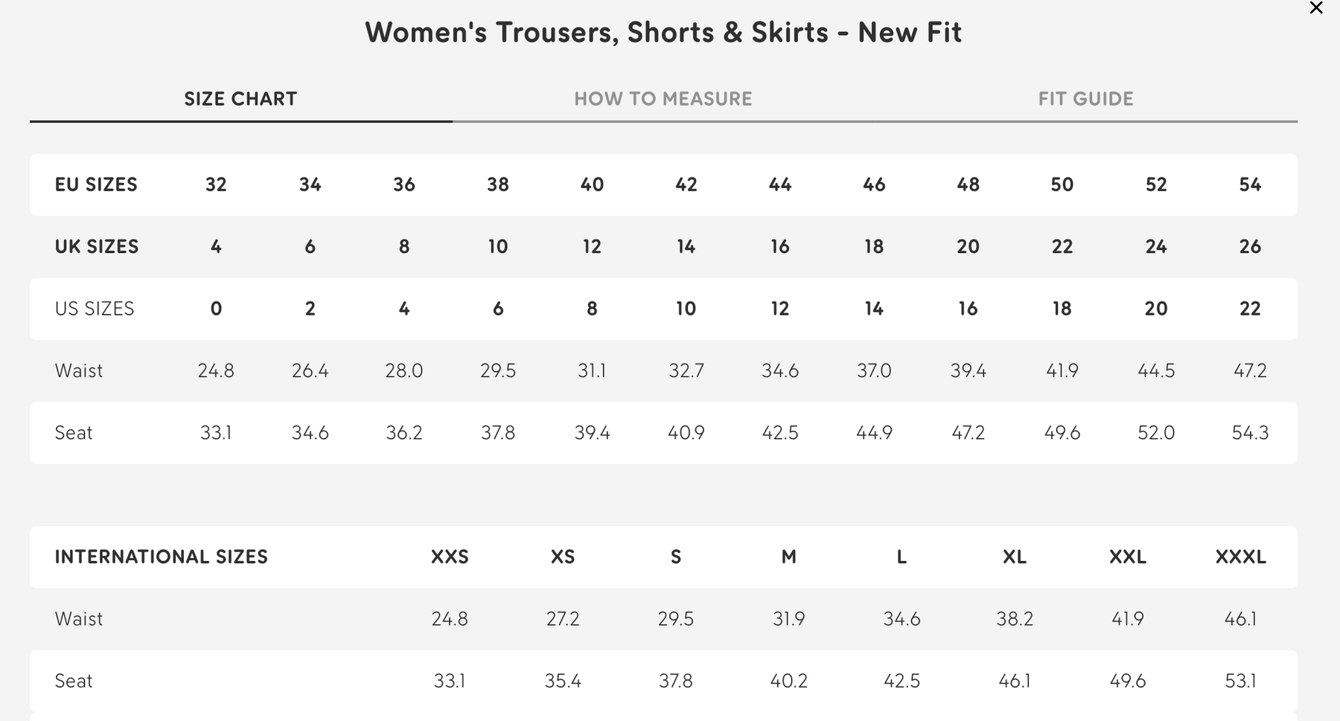Select the XXS international size header
Image resolution: width=1340 pixels, height=721 pixels.
[450, 557]
